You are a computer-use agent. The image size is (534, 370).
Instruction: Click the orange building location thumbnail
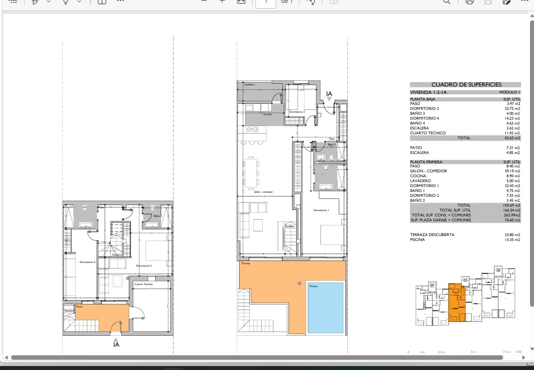tap(458, 303)
